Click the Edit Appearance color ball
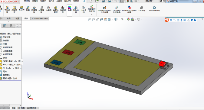Screen dimensions: 204x110 pos(128,19)
